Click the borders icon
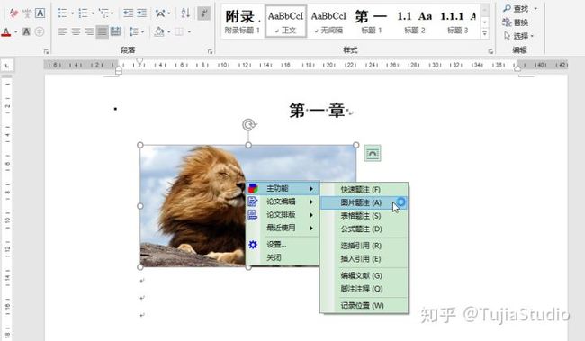This screenshot has width=585, height=341. coord(179,32)
